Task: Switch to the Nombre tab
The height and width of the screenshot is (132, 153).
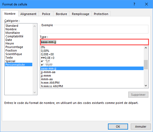Action: click(x=10, y=14)
